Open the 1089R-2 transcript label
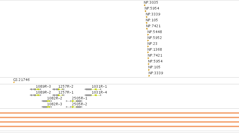This screenshot has height=133, width=239. pos(43,92)
